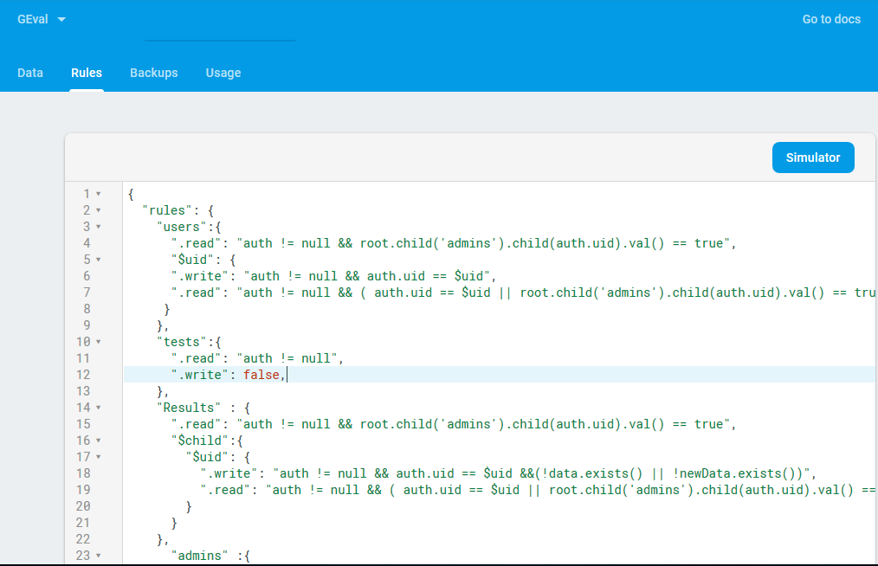Viewport: 878px width, 566px height.
Task: Click the ".write" key on line 6
Action: [200, 276]
